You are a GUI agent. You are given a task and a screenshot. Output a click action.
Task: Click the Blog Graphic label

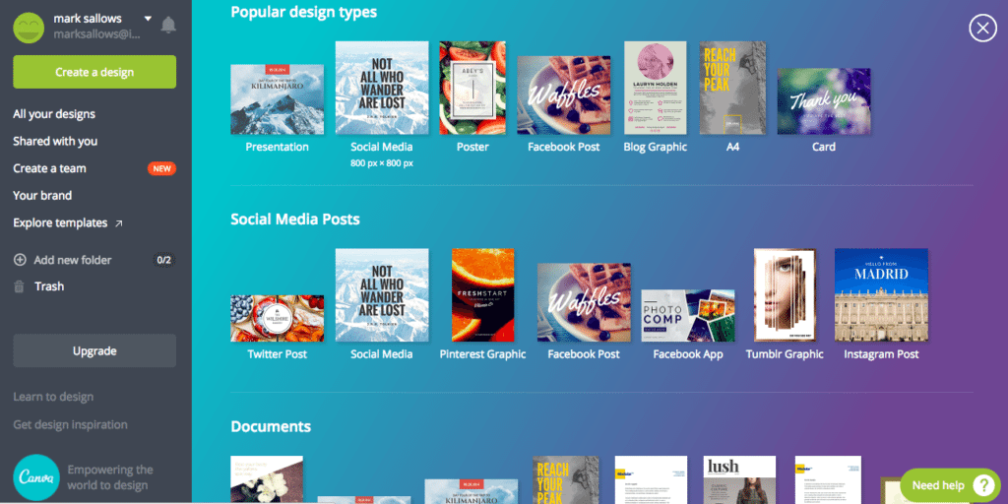(x=655, y=147)
